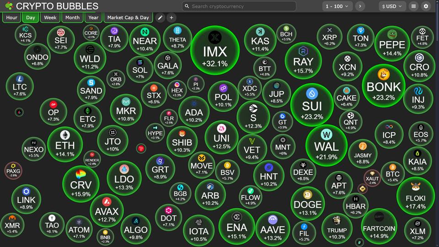The height and width of the screenshot is (247, 439).
Task: Open the ETH +14.1% bubble
Action: pyautogui.click(x=65, y=144)
